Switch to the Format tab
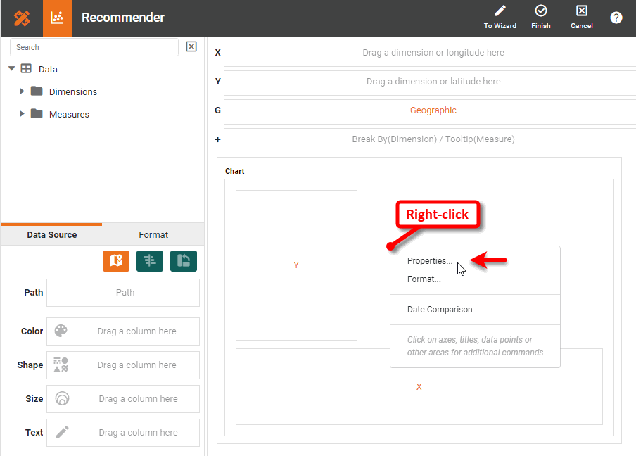 coord(153,234)
